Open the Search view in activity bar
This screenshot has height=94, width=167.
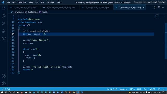[4, 16]
